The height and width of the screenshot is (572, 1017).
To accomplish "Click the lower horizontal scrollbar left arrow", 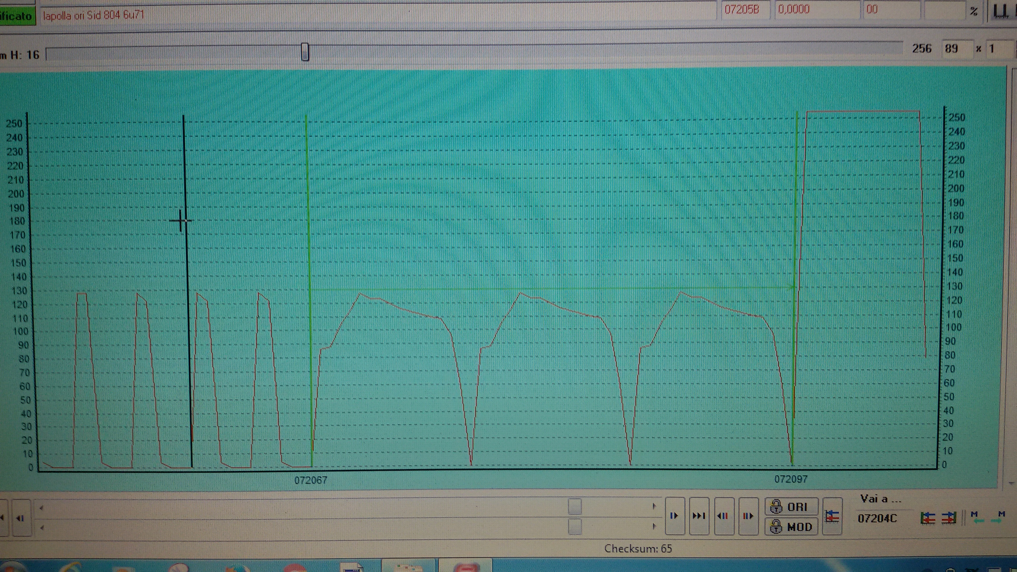I will click(x=42, y=527).
